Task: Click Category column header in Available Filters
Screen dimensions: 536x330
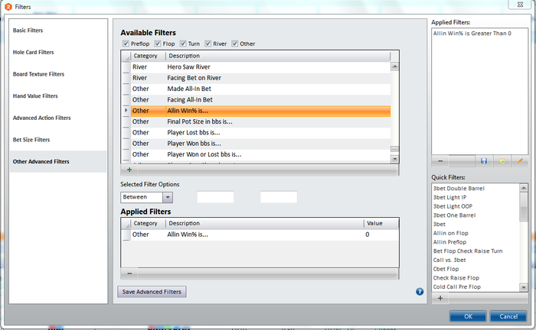Action: pyautogui.click(x=148, y=56)
